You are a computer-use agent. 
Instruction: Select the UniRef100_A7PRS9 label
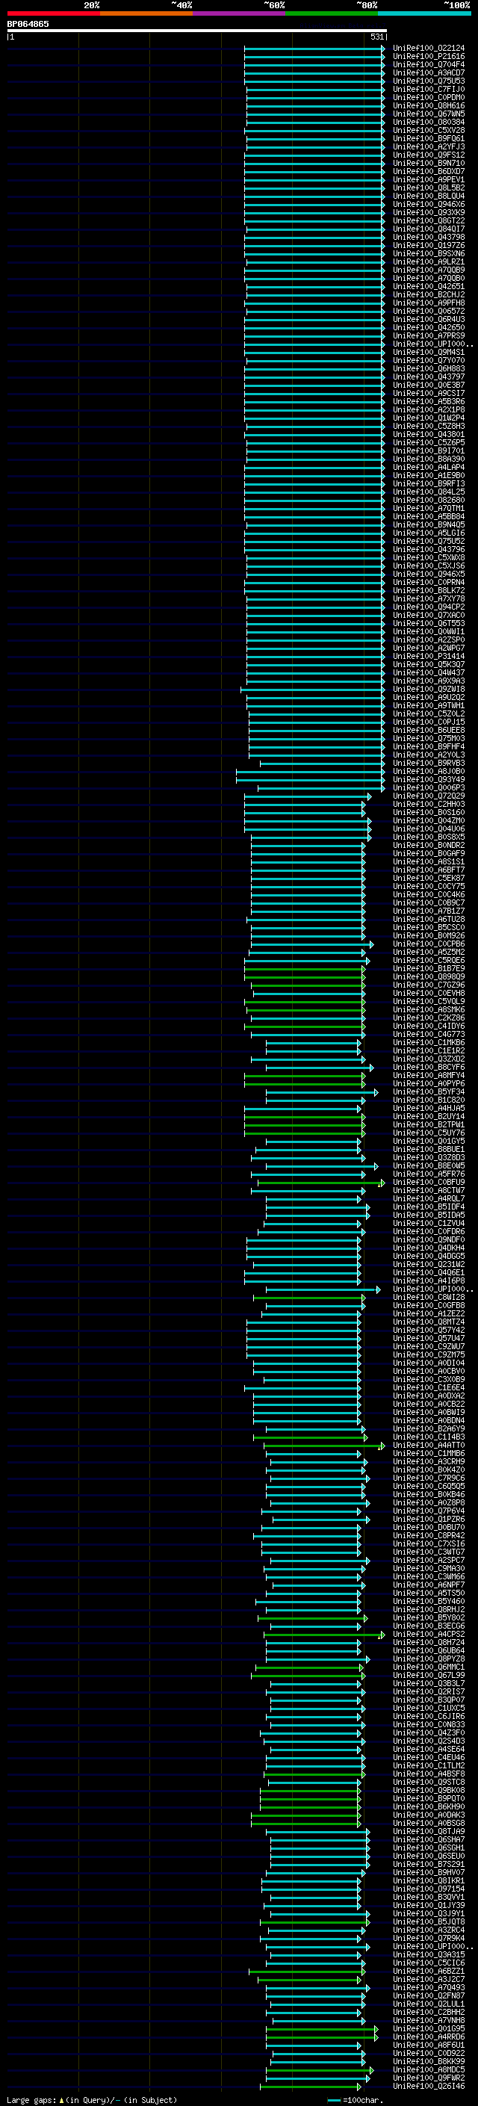click(x=428, y=336)
